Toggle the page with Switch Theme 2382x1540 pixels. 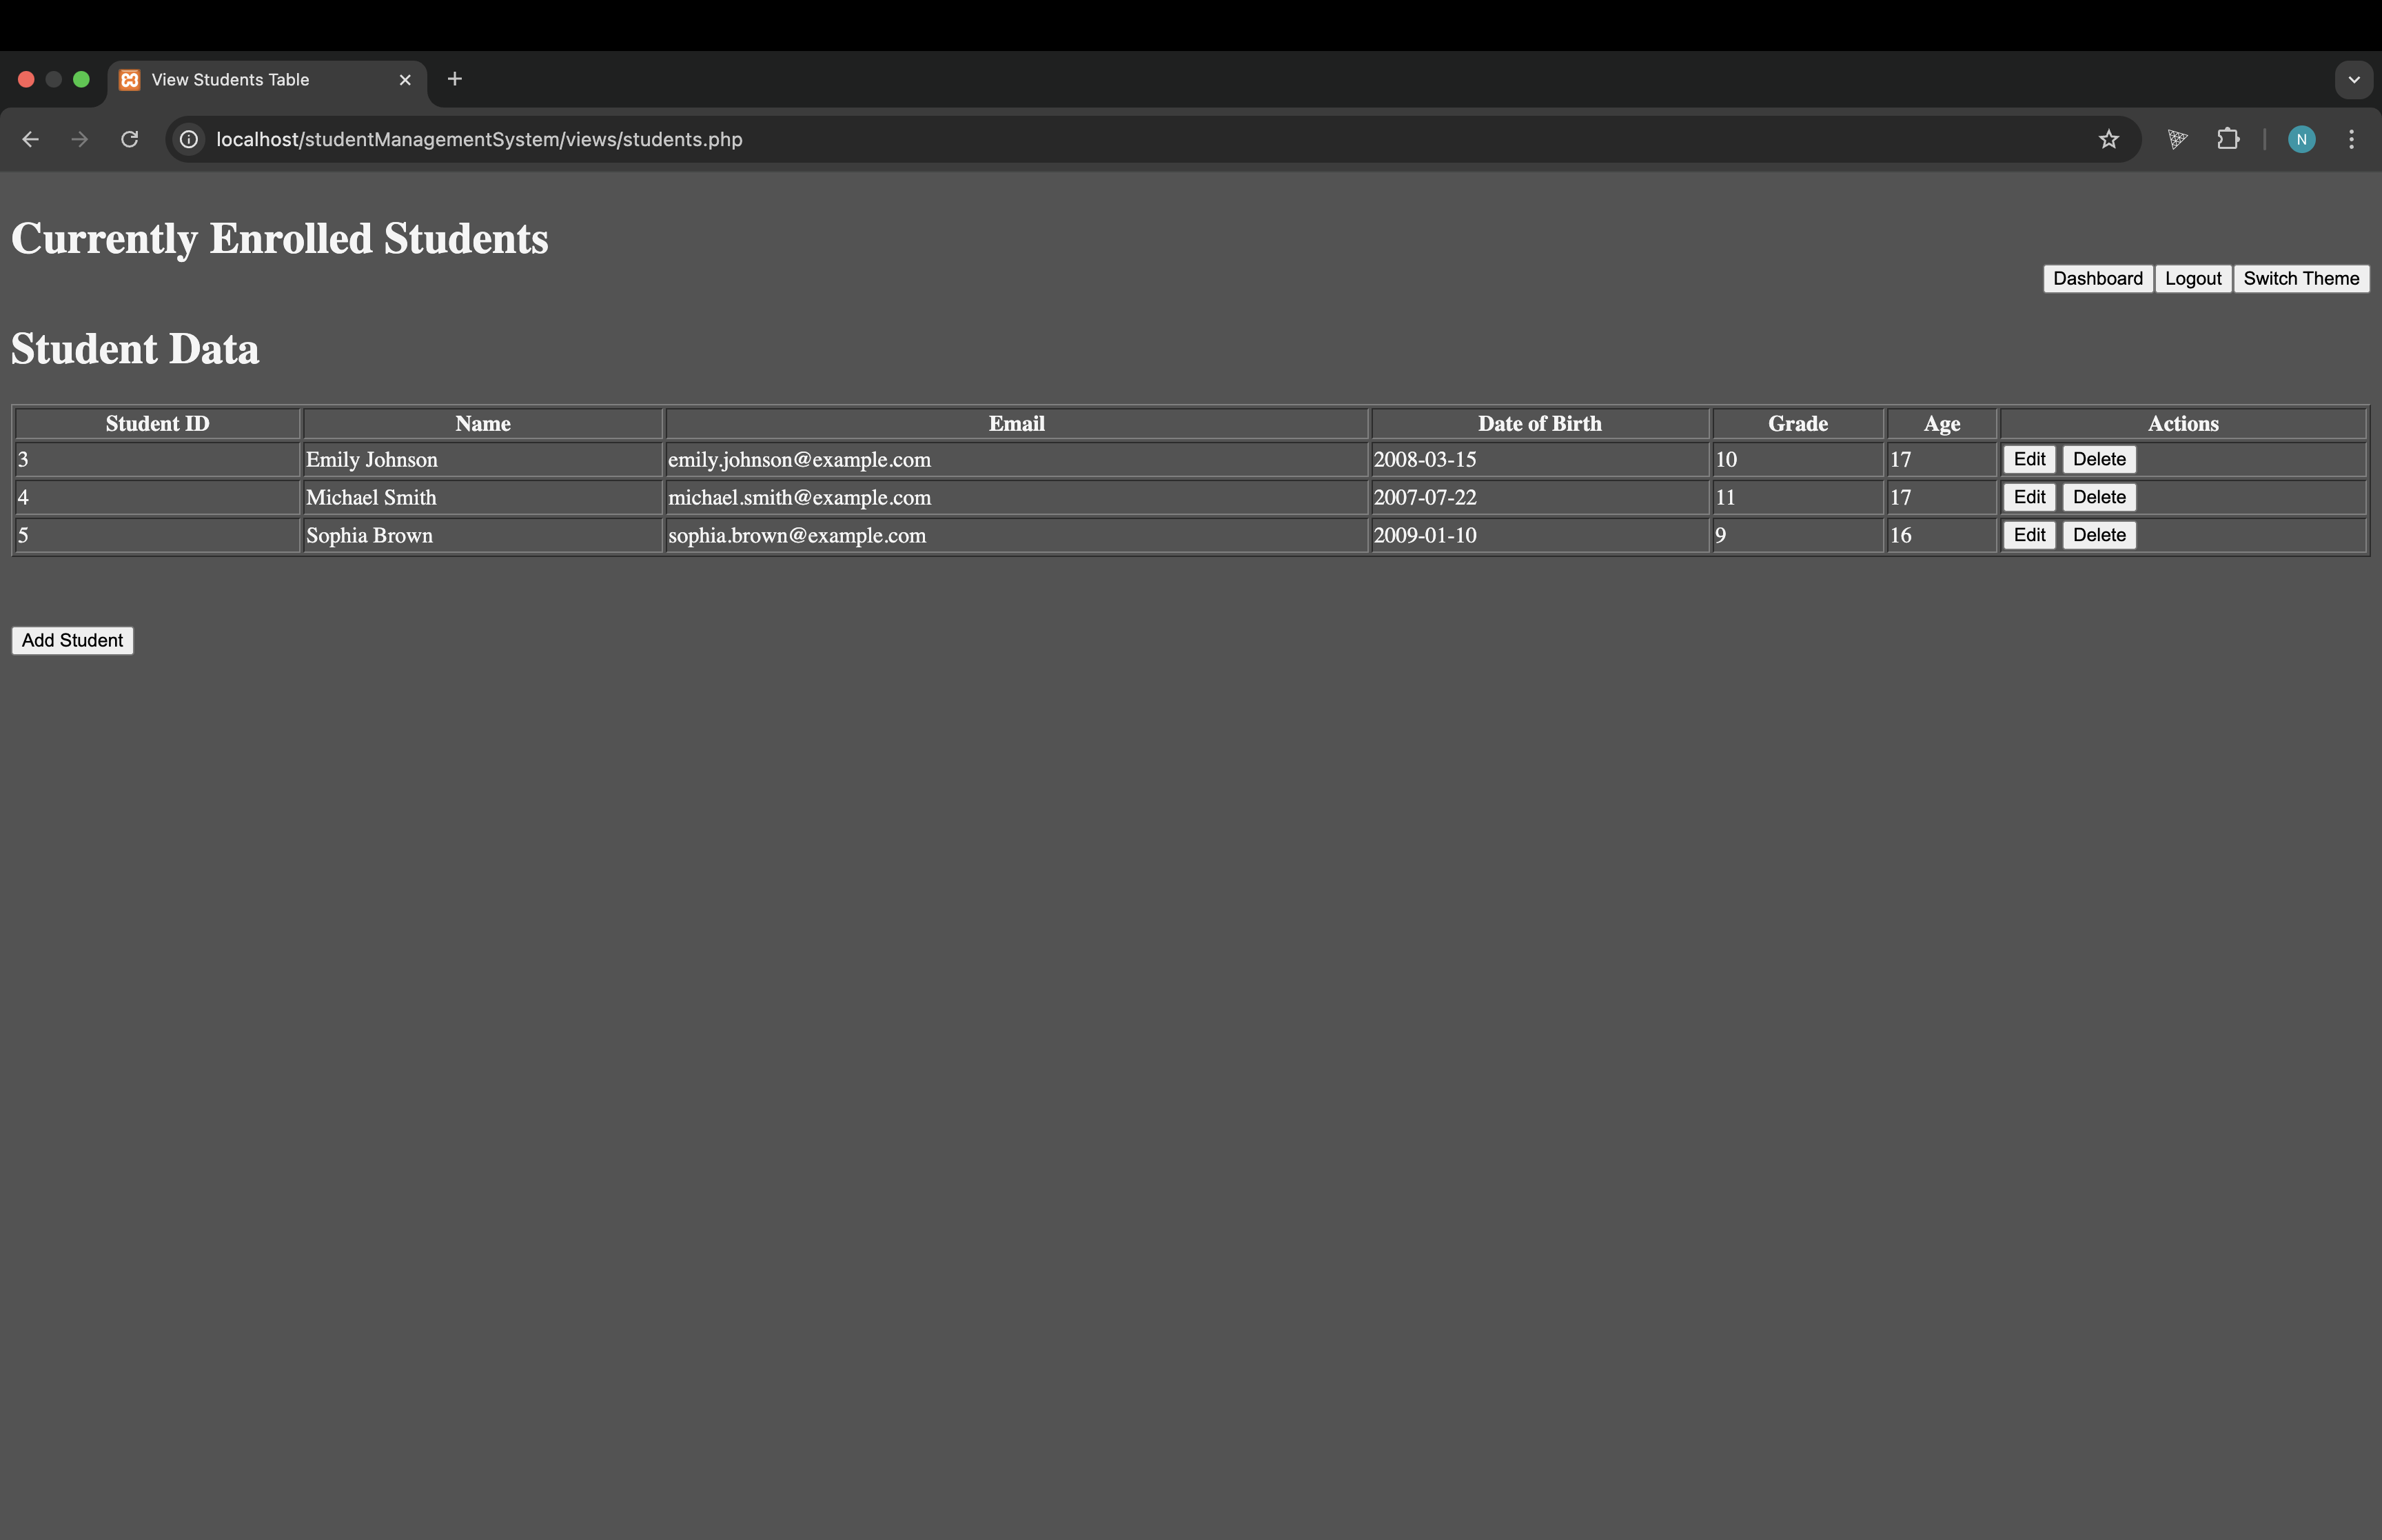[2300, 279]
